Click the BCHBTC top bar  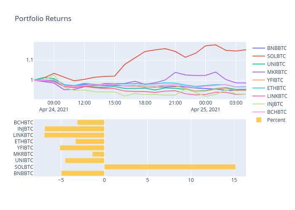pos(91,123)
